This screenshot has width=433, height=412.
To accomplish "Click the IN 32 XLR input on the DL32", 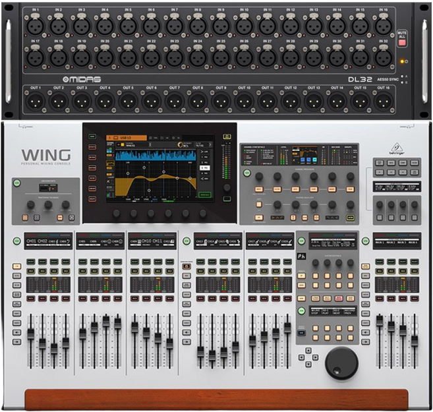I will click(384, 58).
